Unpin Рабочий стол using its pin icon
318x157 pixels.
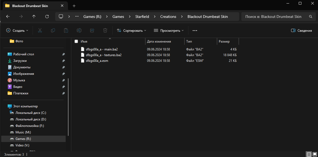click(x=64, y=54)
